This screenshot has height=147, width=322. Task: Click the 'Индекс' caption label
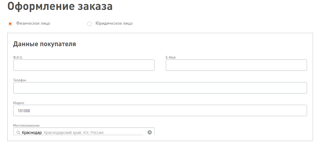pos(19,103)
